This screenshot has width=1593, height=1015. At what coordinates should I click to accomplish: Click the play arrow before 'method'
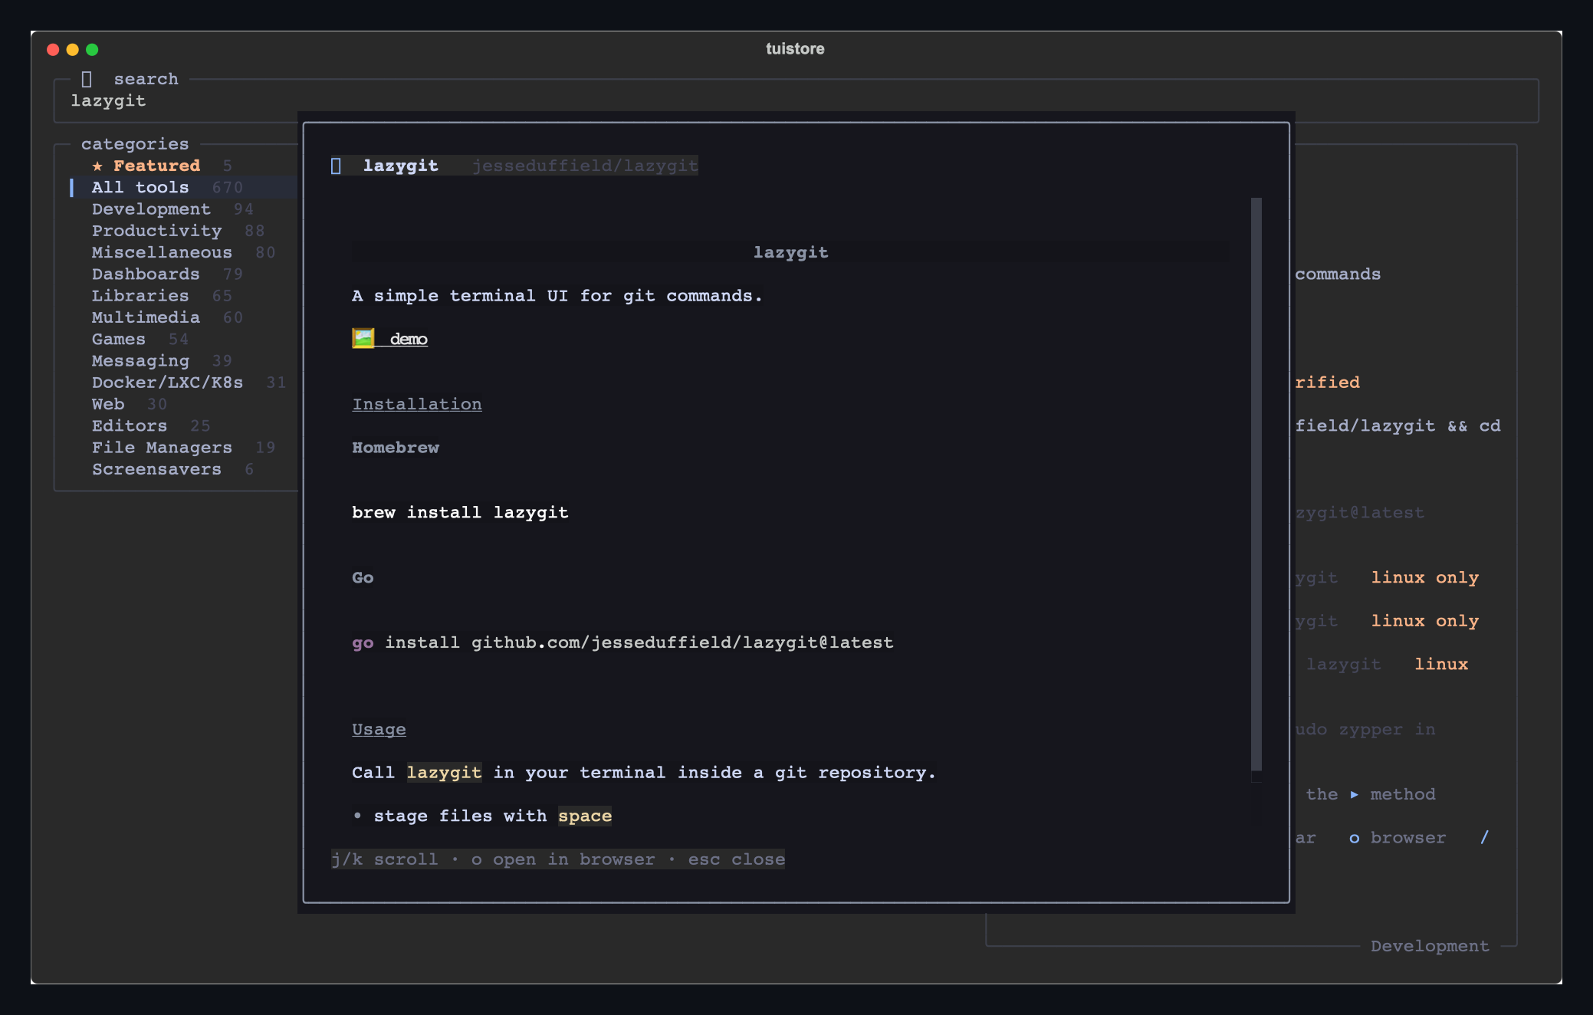tap(1354, 795)
